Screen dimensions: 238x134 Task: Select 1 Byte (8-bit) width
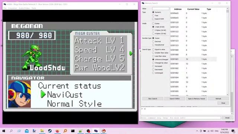tap(153, 27)
